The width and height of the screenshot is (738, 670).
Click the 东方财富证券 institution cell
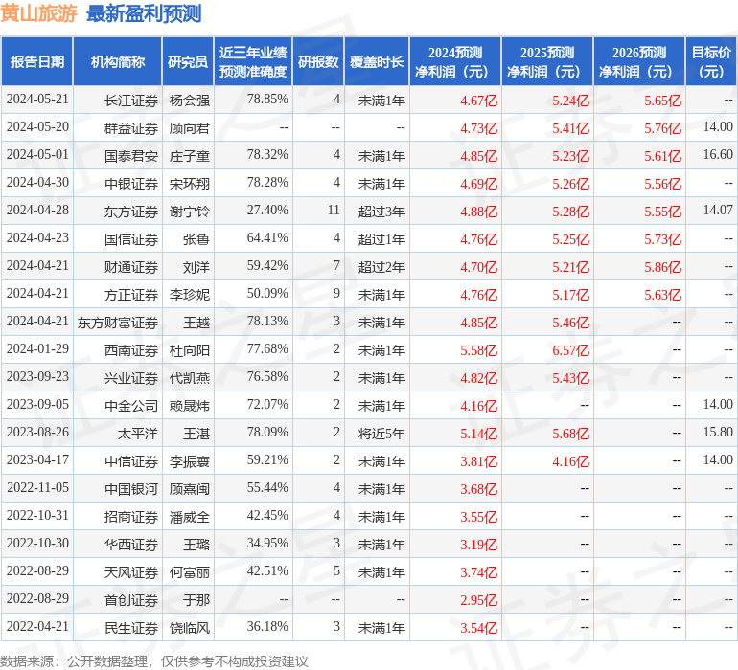pyautogui.click(x=118, y=323)
